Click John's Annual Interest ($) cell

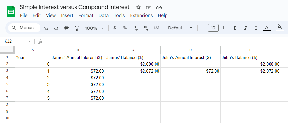(190, 58)
